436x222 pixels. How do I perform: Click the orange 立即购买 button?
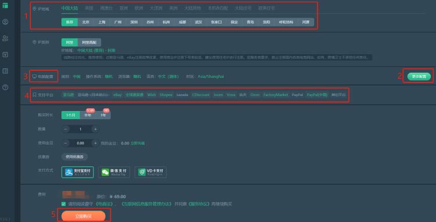coord(83,216)
